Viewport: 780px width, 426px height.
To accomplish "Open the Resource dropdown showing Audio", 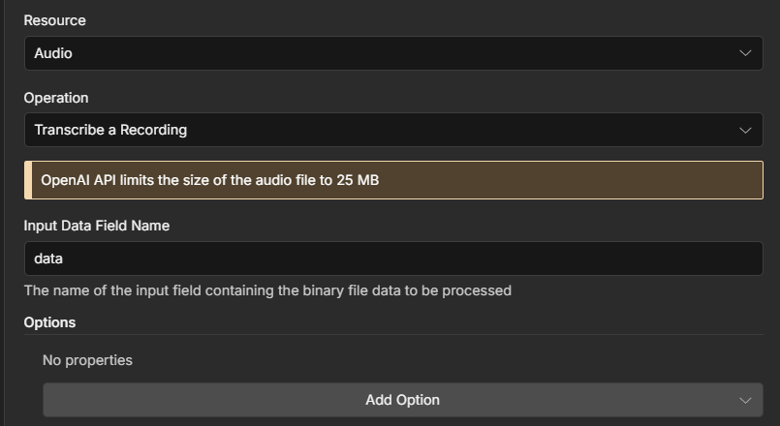I will pos(392,53).
